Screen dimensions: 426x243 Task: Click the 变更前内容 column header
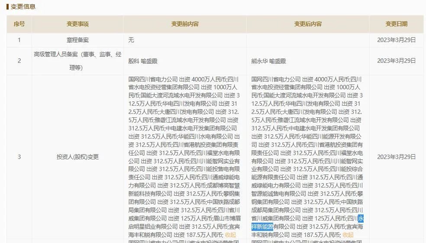tap(185, 24)
